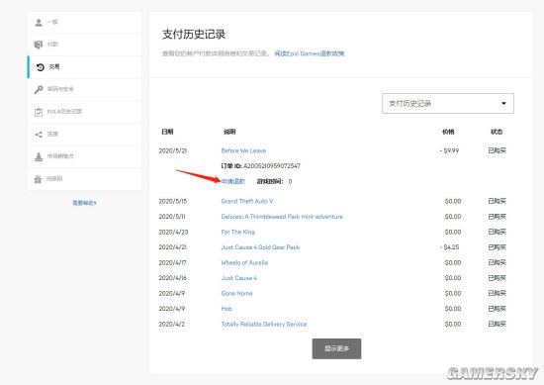The width and height of the screenshot is (544, 385).
Task: Open Just Cause 4 Gold Gear Pack entry
Action: tap(260, 247)
